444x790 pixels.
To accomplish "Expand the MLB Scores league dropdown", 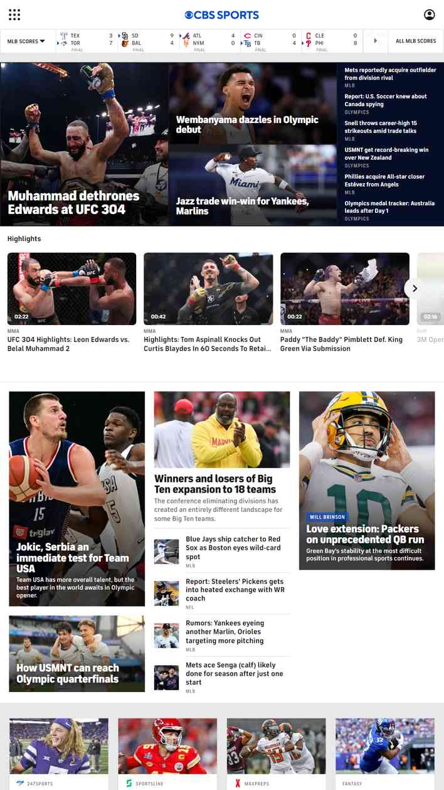I will [26, 41].
